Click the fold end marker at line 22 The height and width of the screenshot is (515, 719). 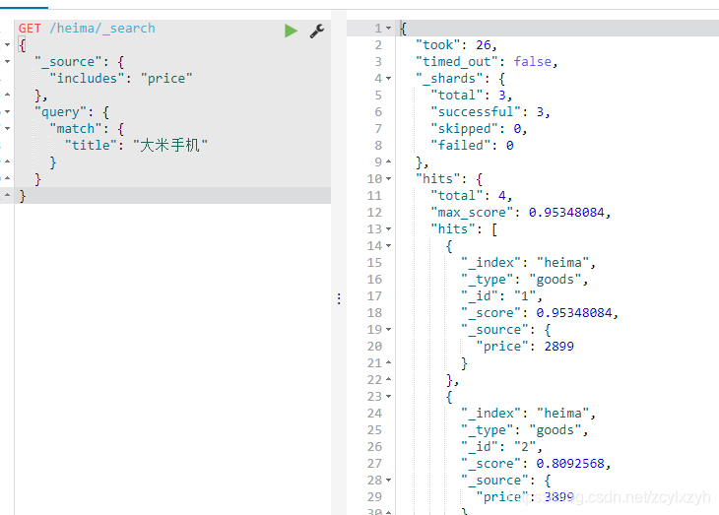click(389, 380)
